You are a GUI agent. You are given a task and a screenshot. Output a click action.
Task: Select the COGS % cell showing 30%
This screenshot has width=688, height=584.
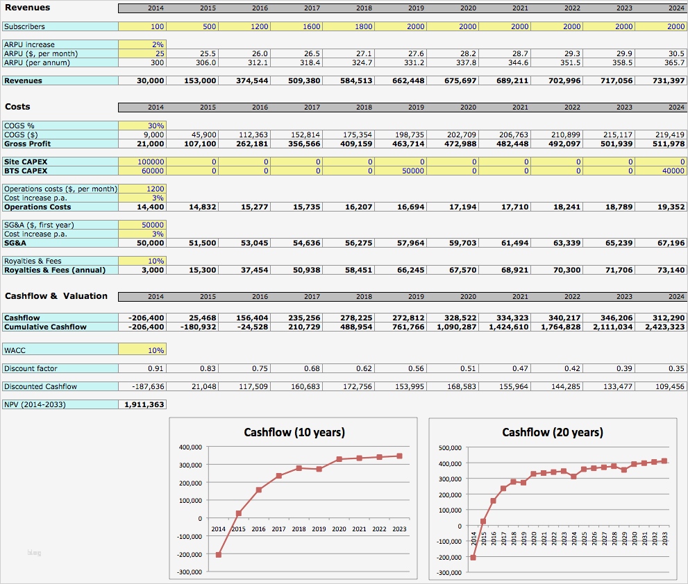click(142, 126)
